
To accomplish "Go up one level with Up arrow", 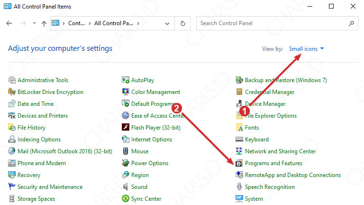I will (x=44, y=23).
